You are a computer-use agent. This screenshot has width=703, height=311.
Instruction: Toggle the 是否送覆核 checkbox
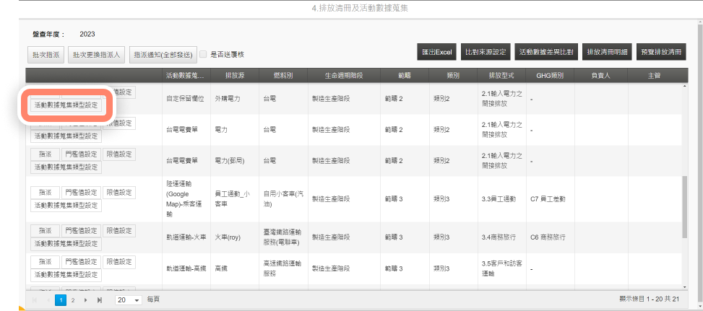tap(203, 54)
